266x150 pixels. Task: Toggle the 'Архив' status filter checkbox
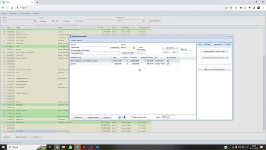click(64, 21)
